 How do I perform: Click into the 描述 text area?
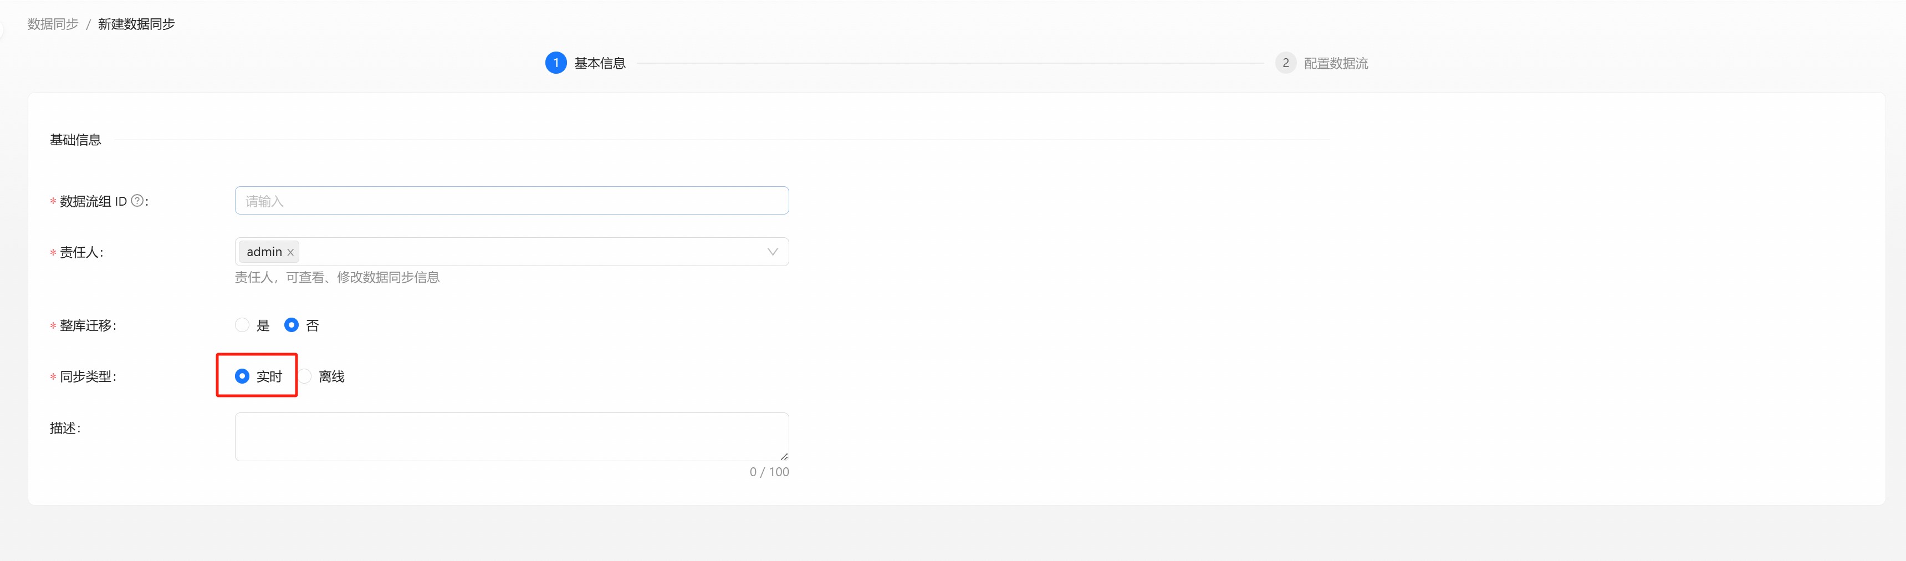(511, 436)
